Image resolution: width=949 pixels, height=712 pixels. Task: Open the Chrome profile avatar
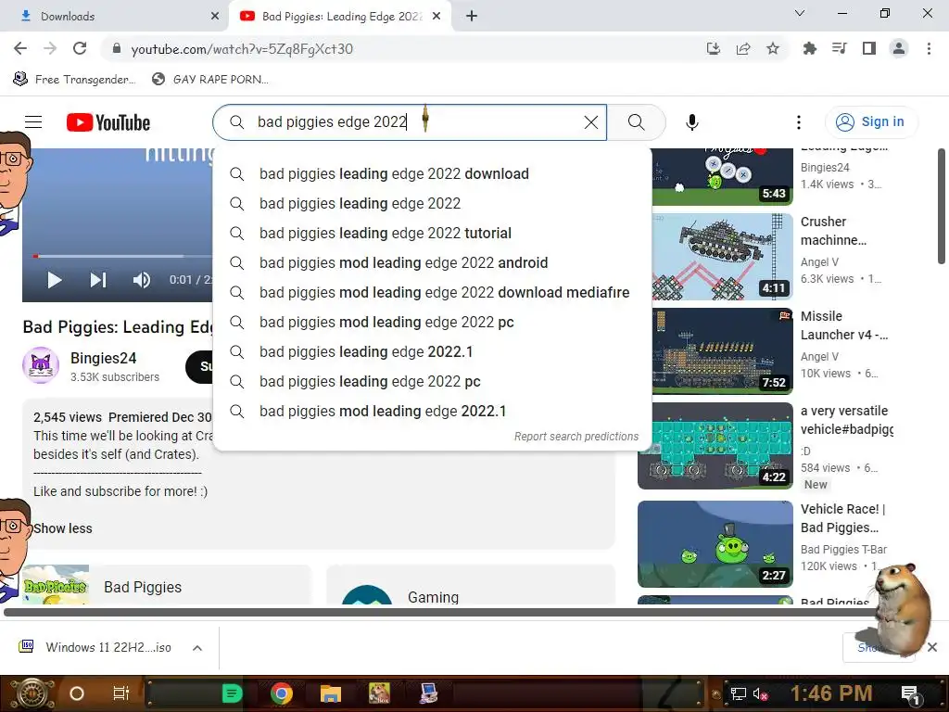point(899,48)
